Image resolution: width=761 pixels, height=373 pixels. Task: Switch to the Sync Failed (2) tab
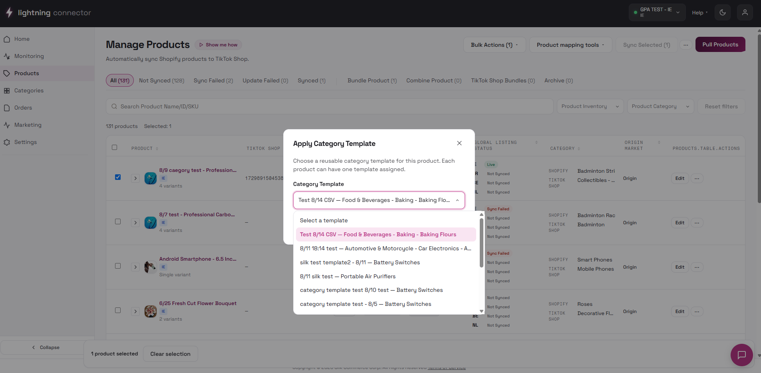pos(213,80)
